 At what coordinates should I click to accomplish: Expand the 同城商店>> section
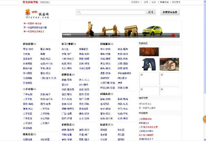pyautogui.click(x=107, y=94)
